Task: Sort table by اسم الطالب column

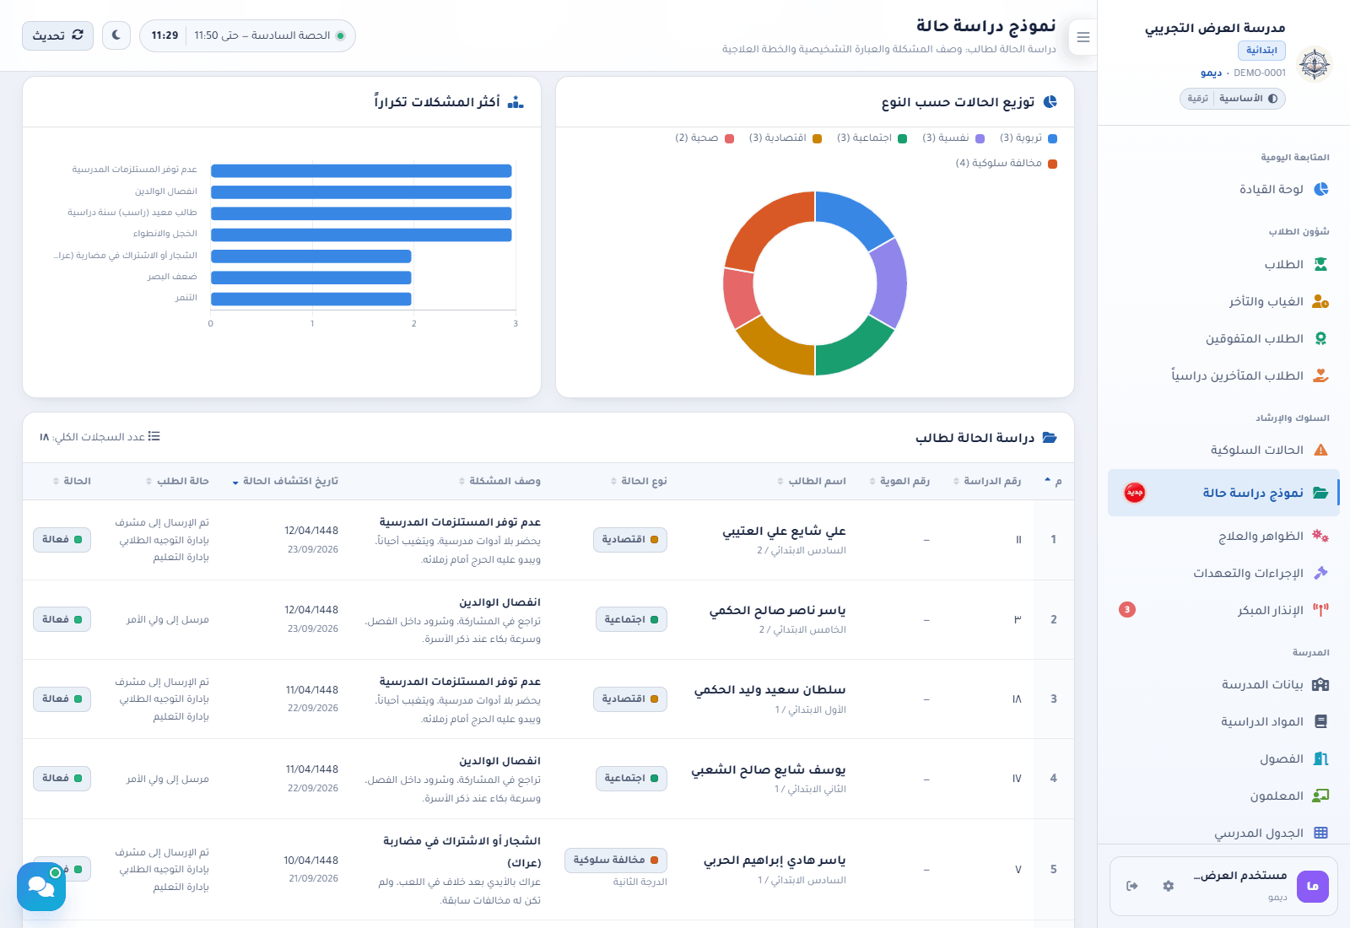Action: pyautogui.click(x=812, y=481)
